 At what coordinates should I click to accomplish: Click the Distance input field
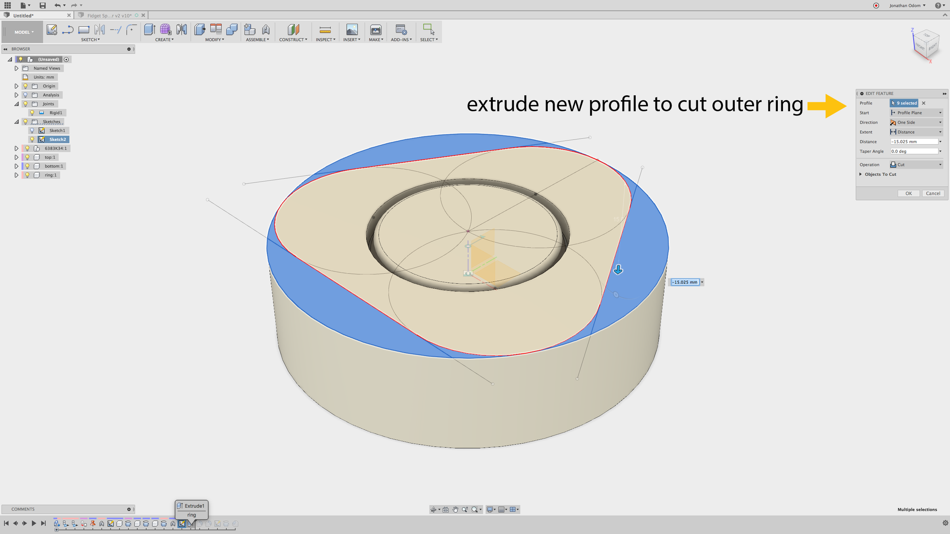[x=914, y=142]
